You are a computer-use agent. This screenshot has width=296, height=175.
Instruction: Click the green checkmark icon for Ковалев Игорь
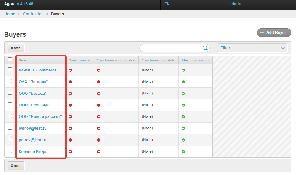[183, 152]
